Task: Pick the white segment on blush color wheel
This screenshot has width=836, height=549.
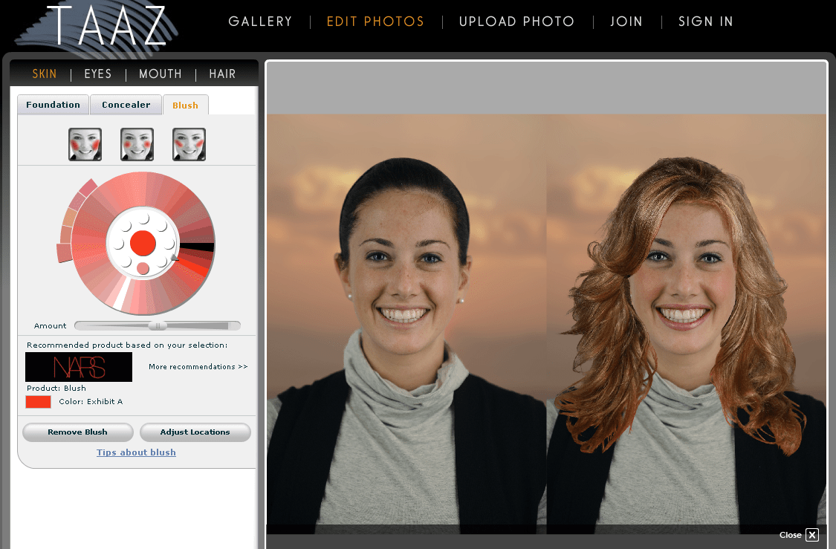Action: tap(119, 294)
